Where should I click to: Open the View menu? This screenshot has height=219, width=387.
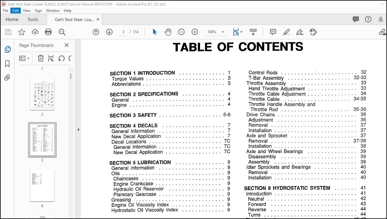pyautogui.click(x=27, y=10)
